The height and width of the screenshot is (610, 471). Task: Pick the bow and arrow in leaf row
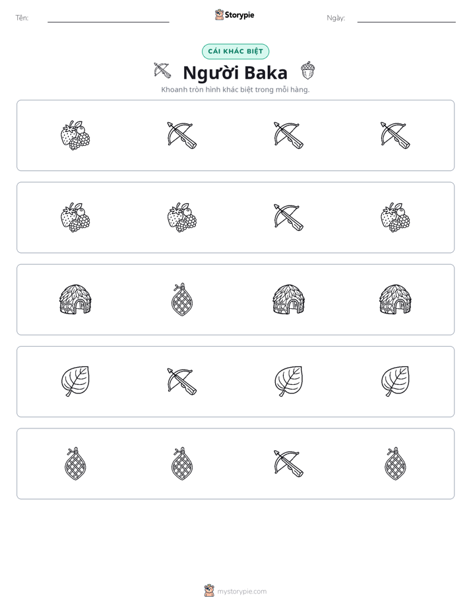(182, 382)
